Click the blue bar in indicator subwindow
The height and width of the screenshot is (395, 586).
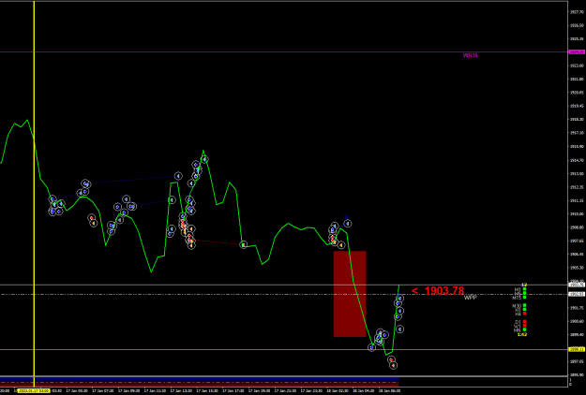199,379
